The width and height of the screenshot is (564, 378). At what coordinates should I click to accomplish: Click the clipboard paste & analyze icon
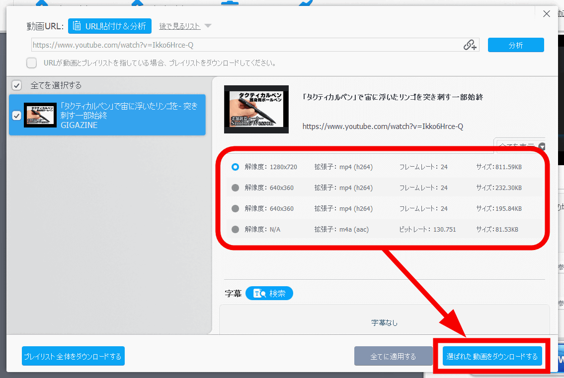point(77,26)
